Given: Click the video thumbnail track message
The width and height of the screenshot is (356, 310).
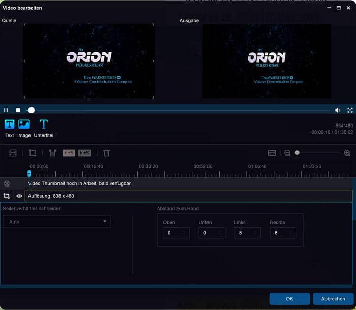Looking at the screenshot, I should [80, 183].
